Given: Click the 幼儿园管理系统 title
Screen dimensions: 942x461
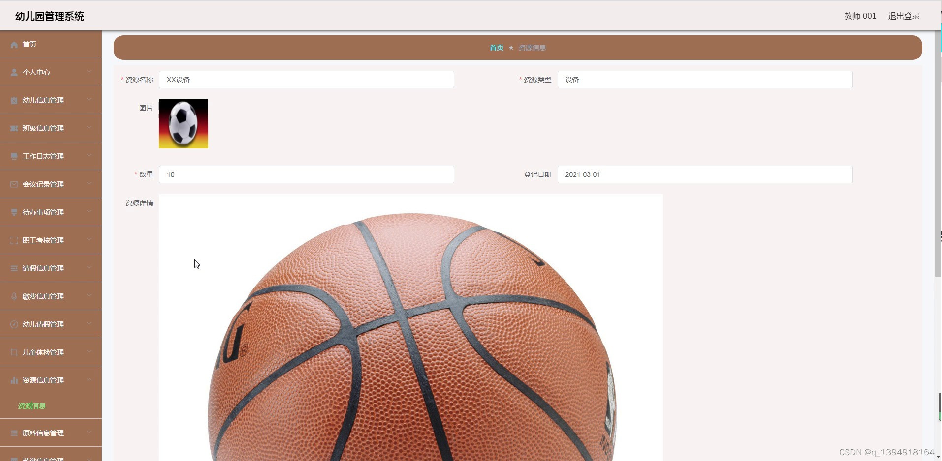Looking at the screenshot, I should click(50, 16).
